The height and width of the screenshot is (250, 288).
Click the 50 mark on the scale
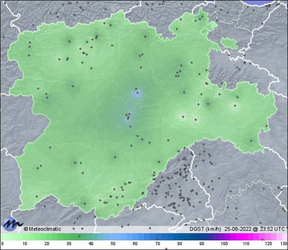[x=113, y=244]
